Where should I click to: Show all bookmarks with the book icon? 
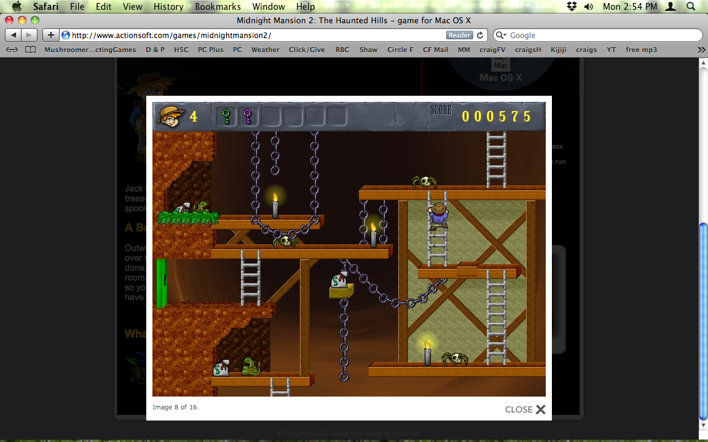click(x=30, y=50)
